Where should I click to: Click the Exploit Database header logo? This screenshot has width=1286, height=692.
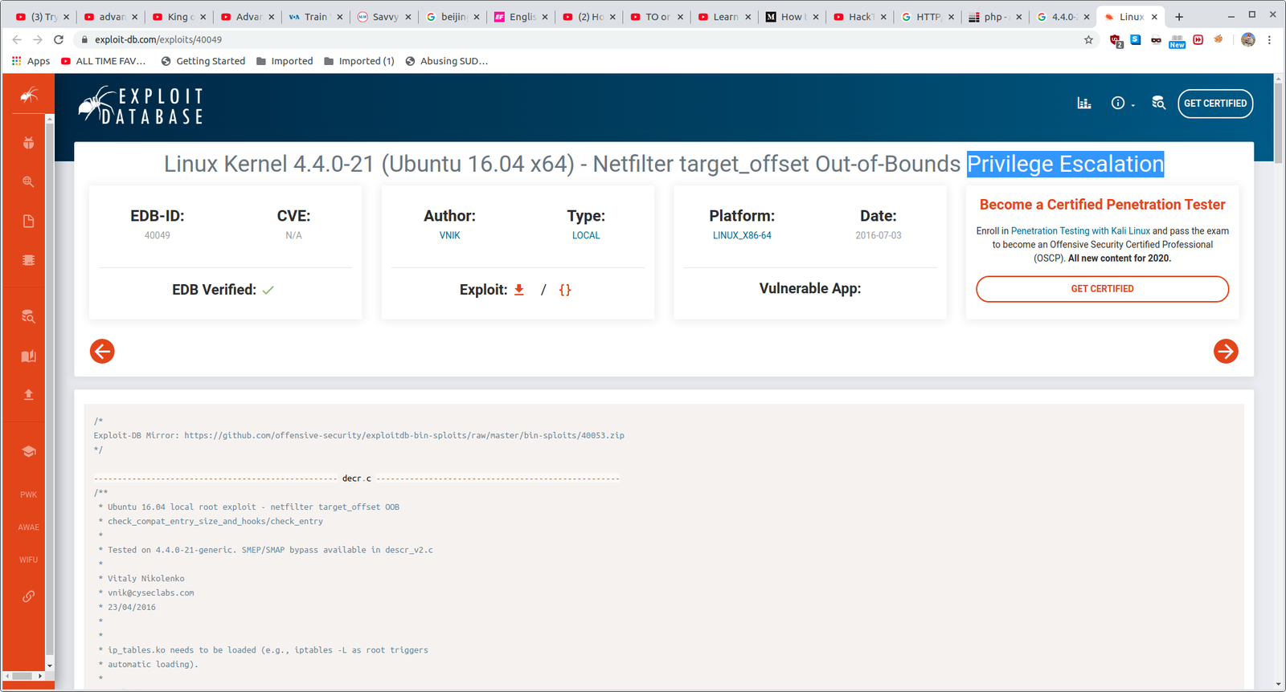(x=141, y=106)
